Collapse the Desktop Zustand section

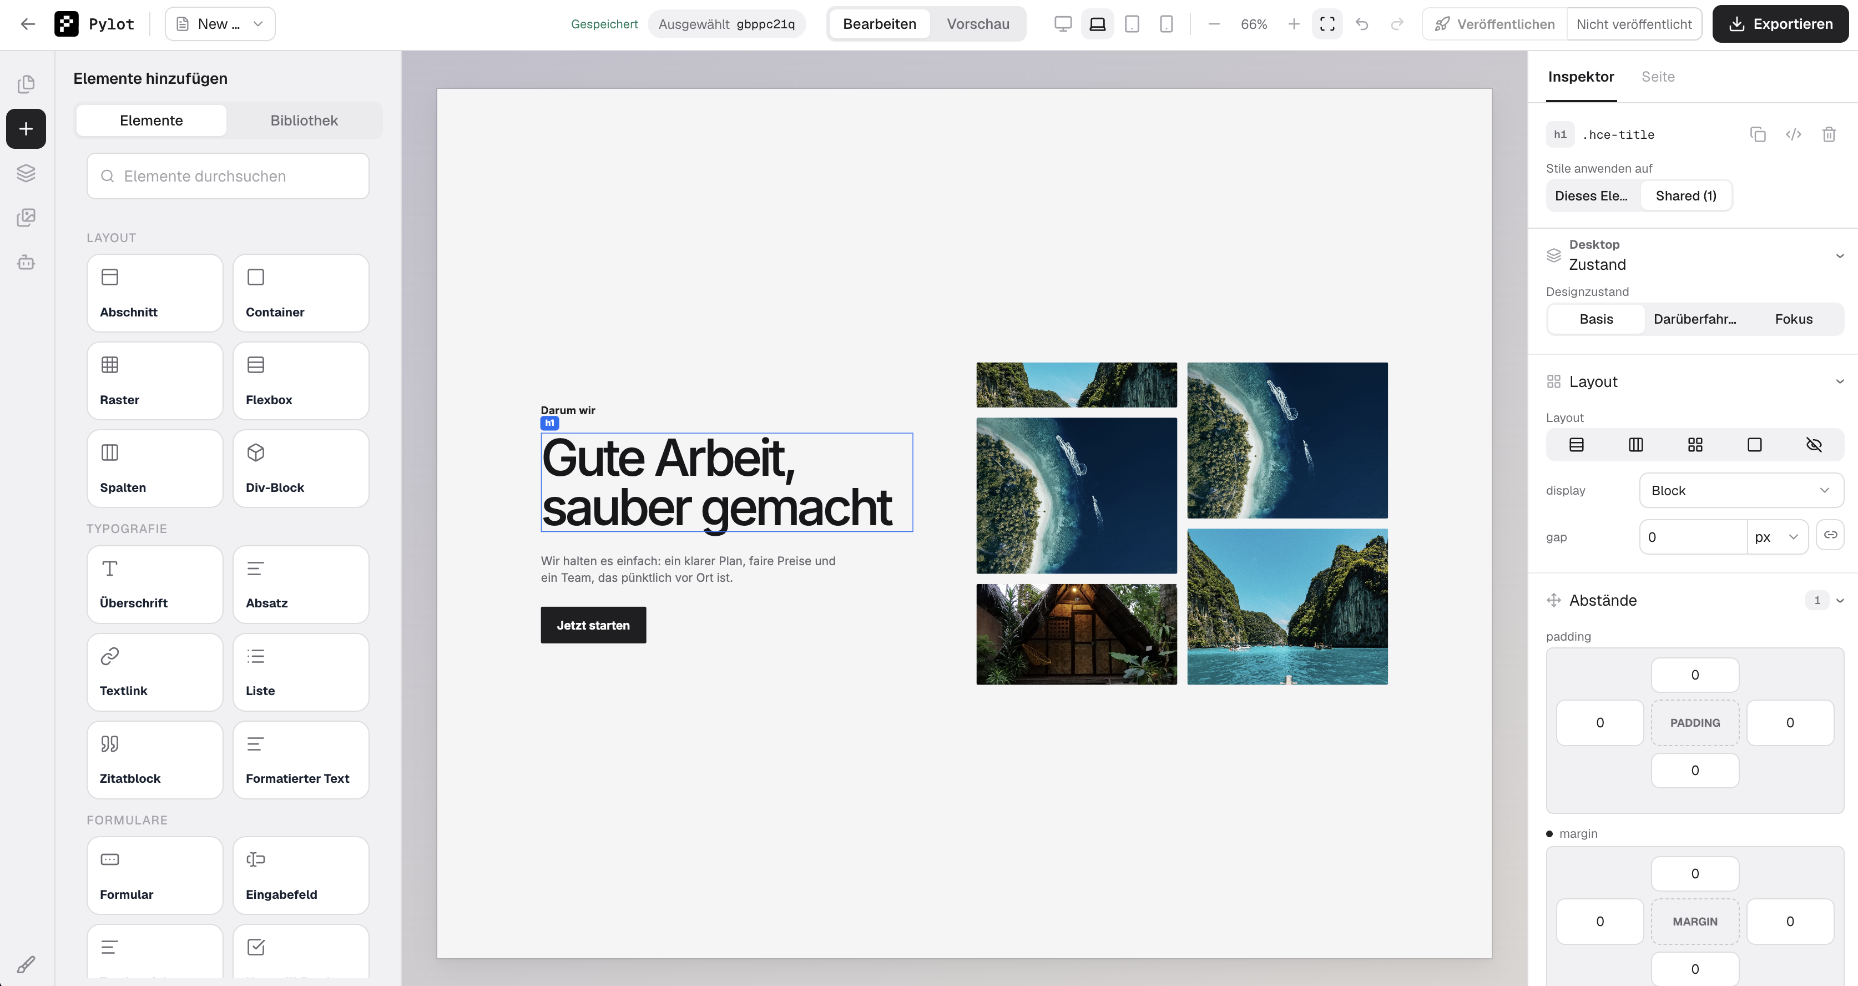1840,255
